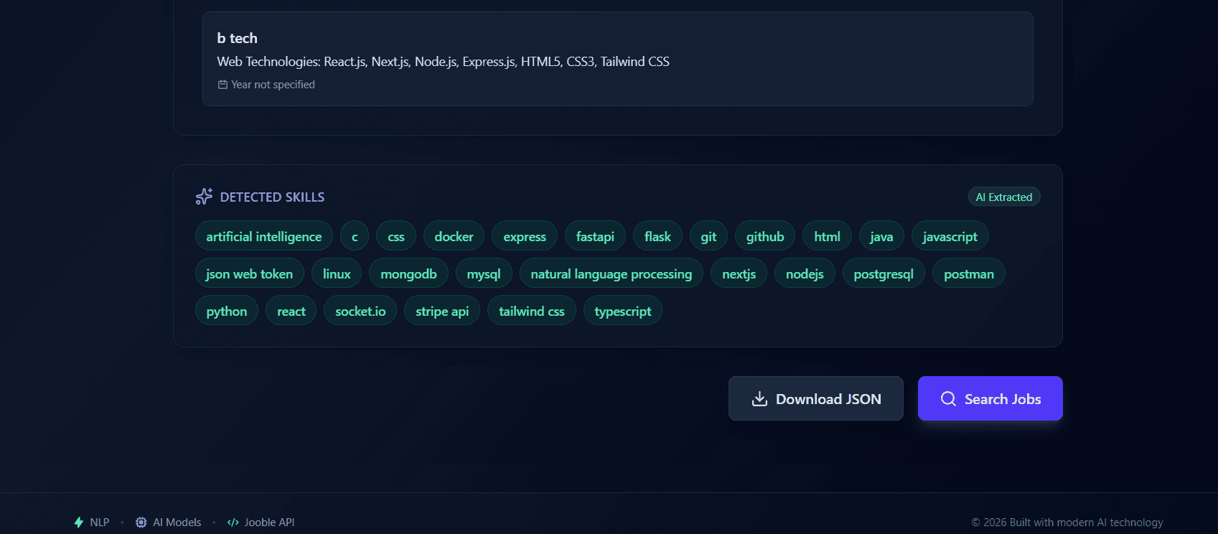Click the lightning bolt NLP icon
The image size is (1218, 534).
tap(79, 523)
